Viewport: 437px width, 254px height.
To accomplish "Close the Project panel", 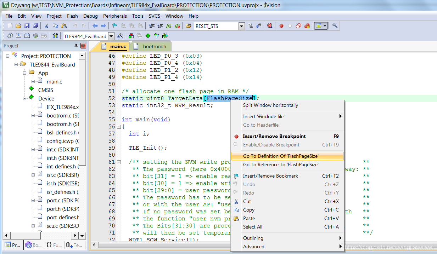I will (x=83, y=46).
